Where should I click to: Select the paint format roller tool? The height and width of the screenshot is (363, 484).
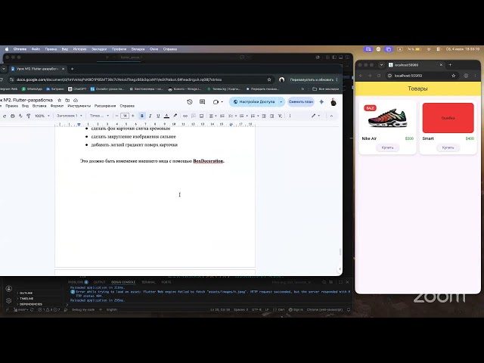pyautogui.click(x=29, y=116)
